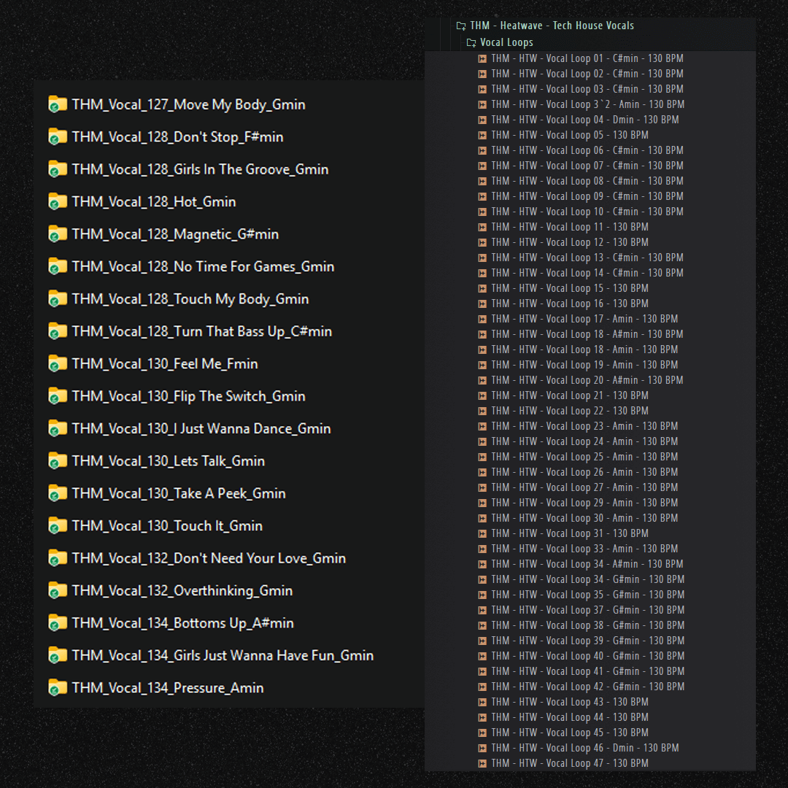This screenshot has width=788, height=788.
Task: Select THM_Vocal_128_Don't Stop_F#min folder
Action: click(177, 137)
